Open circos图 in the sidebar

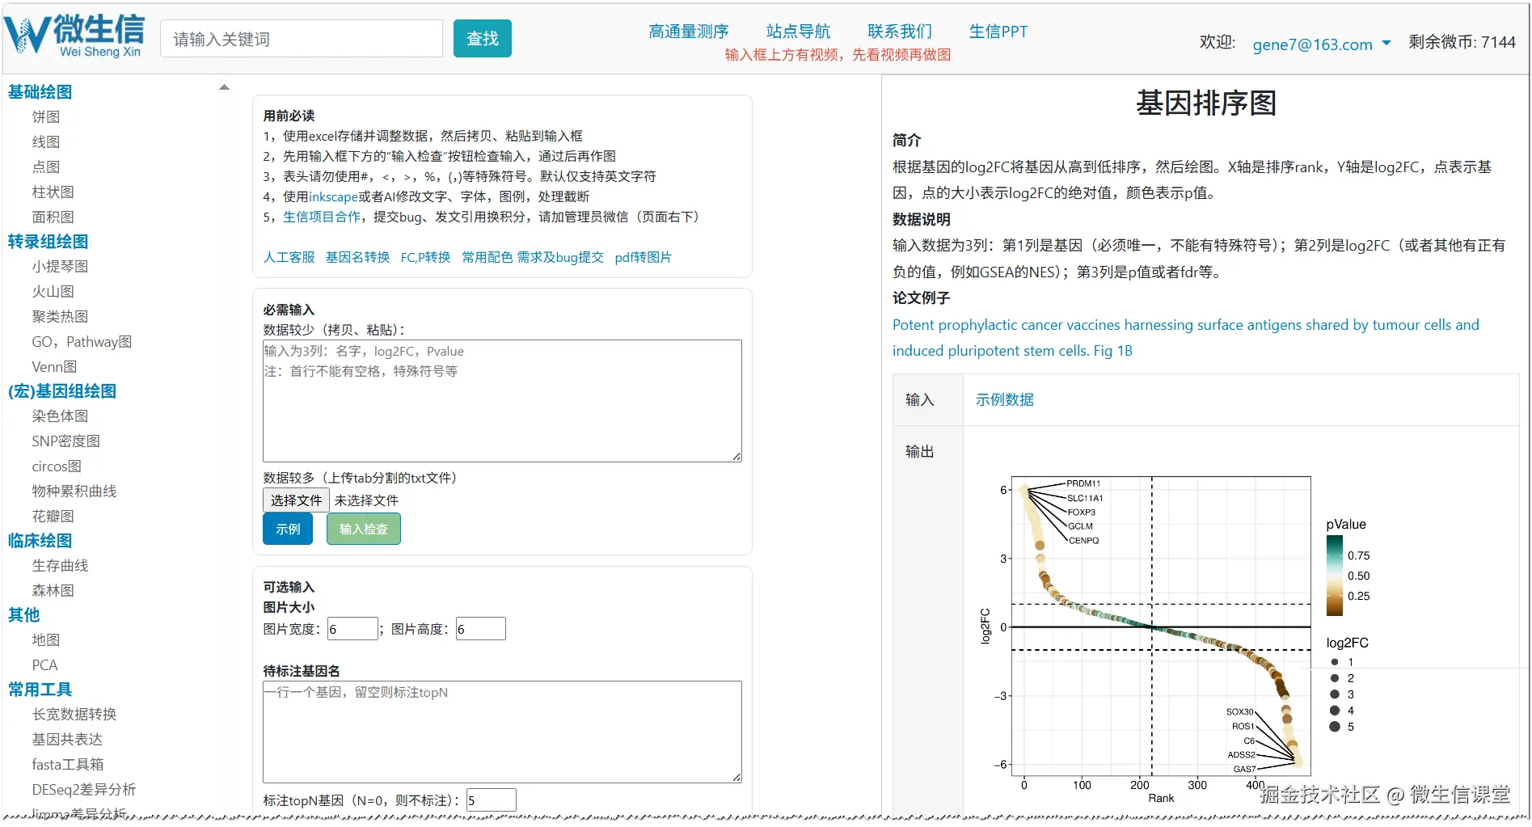click(57, 466)
